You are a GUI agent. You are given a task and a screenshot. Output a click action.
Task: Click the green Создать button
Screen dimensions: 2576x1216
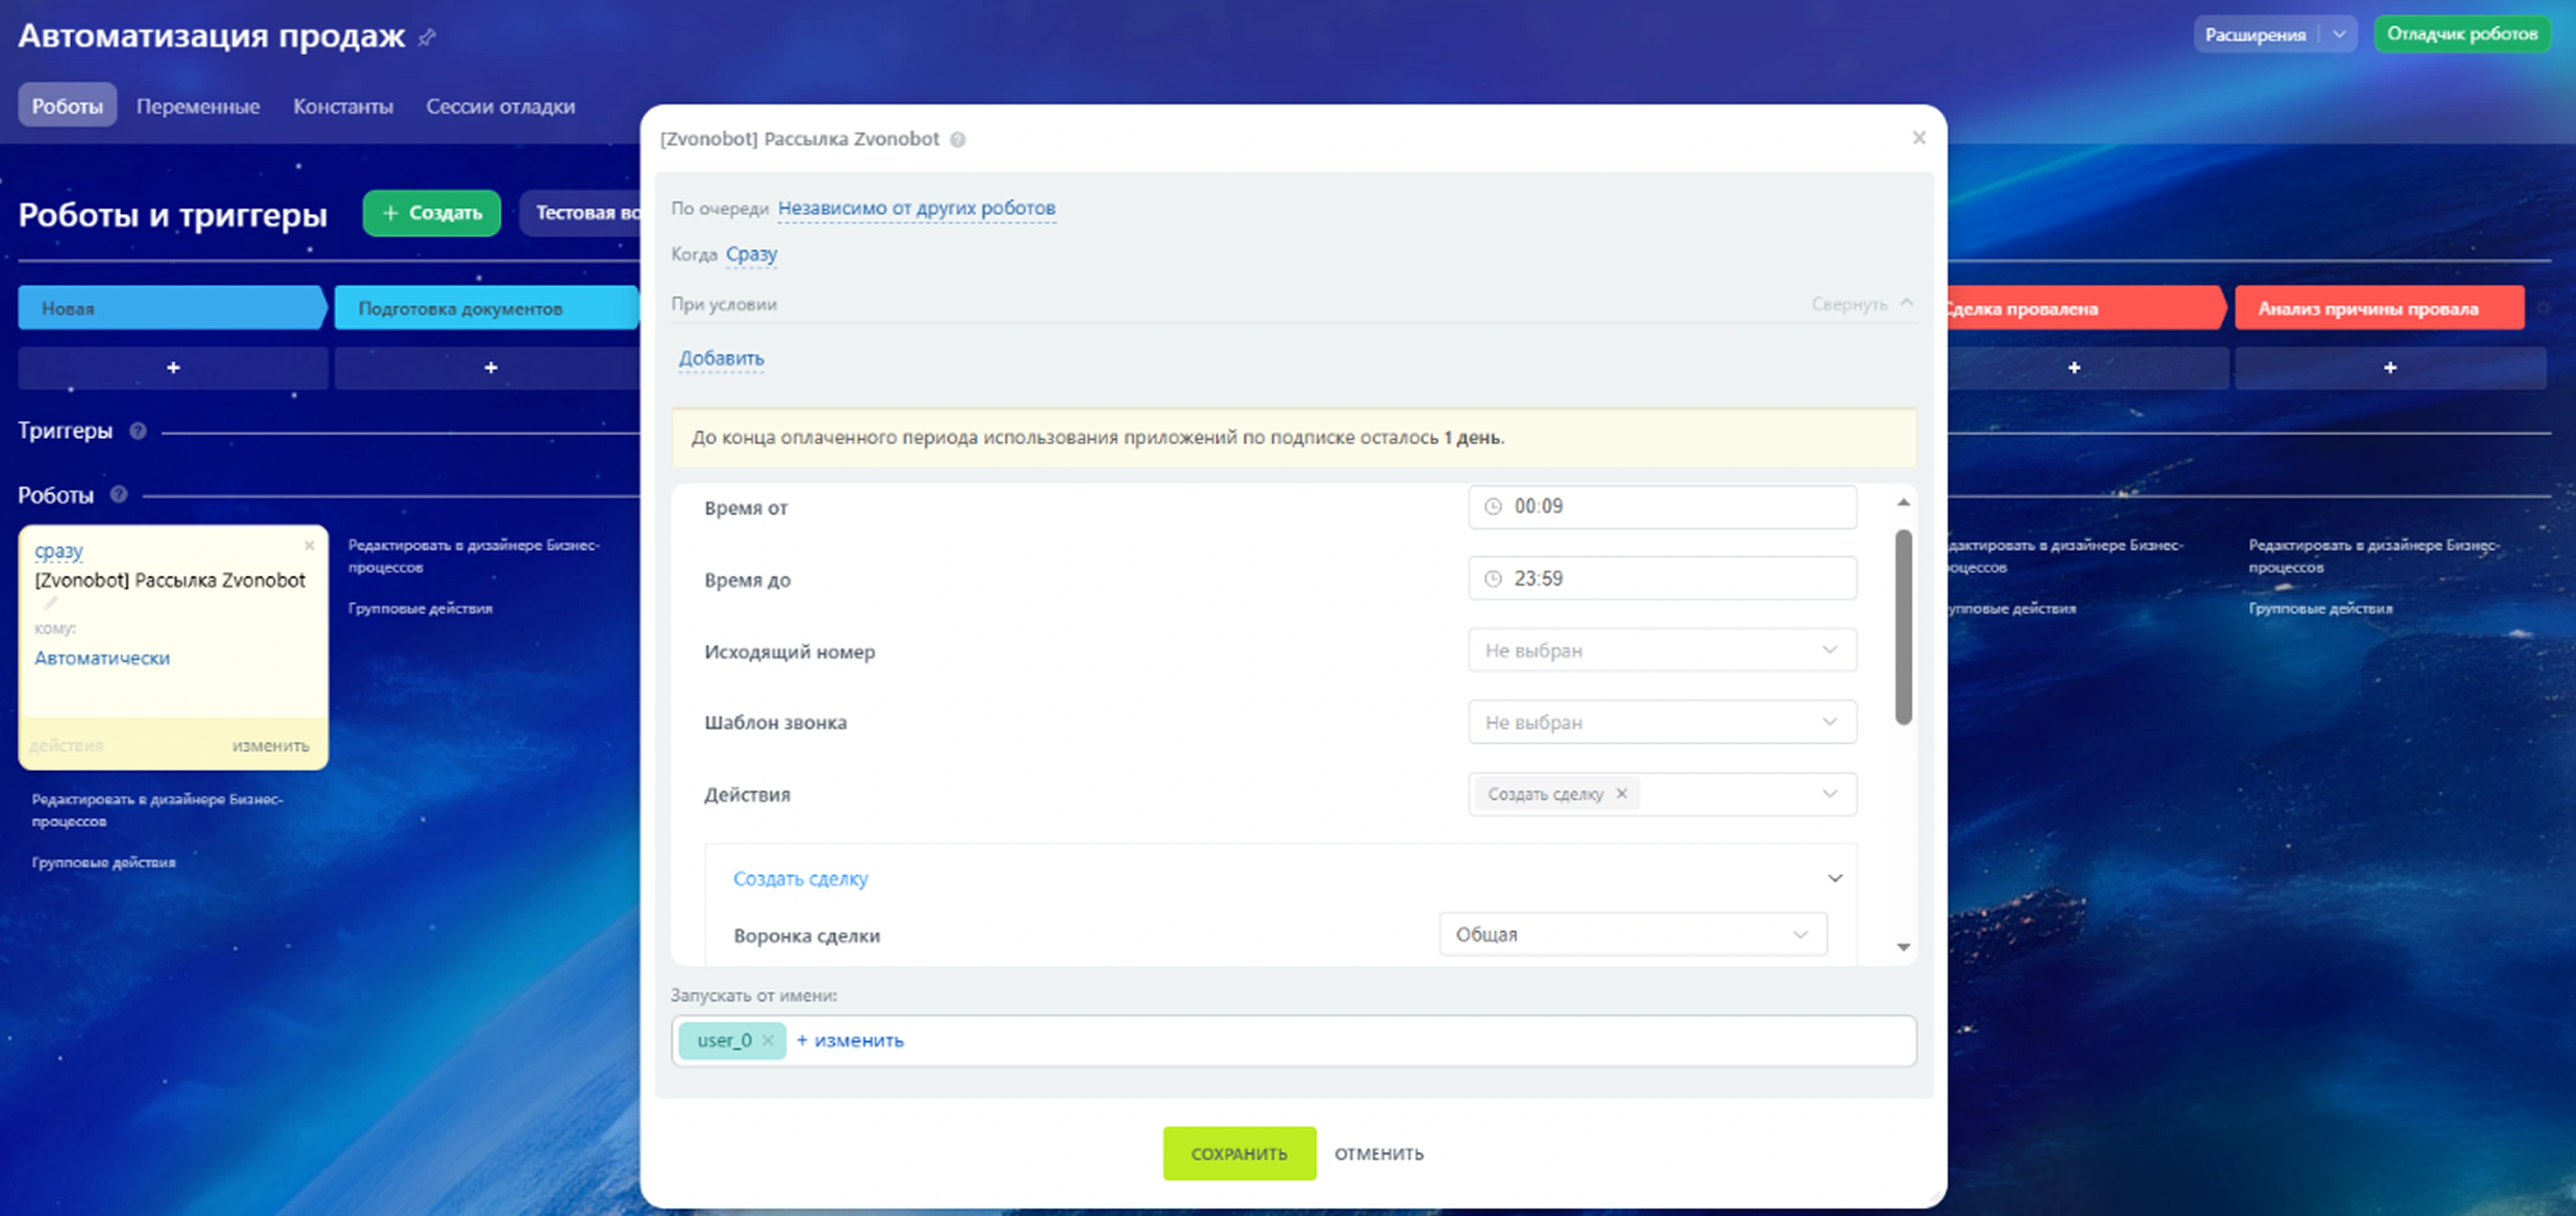click(x=432, y=213)
